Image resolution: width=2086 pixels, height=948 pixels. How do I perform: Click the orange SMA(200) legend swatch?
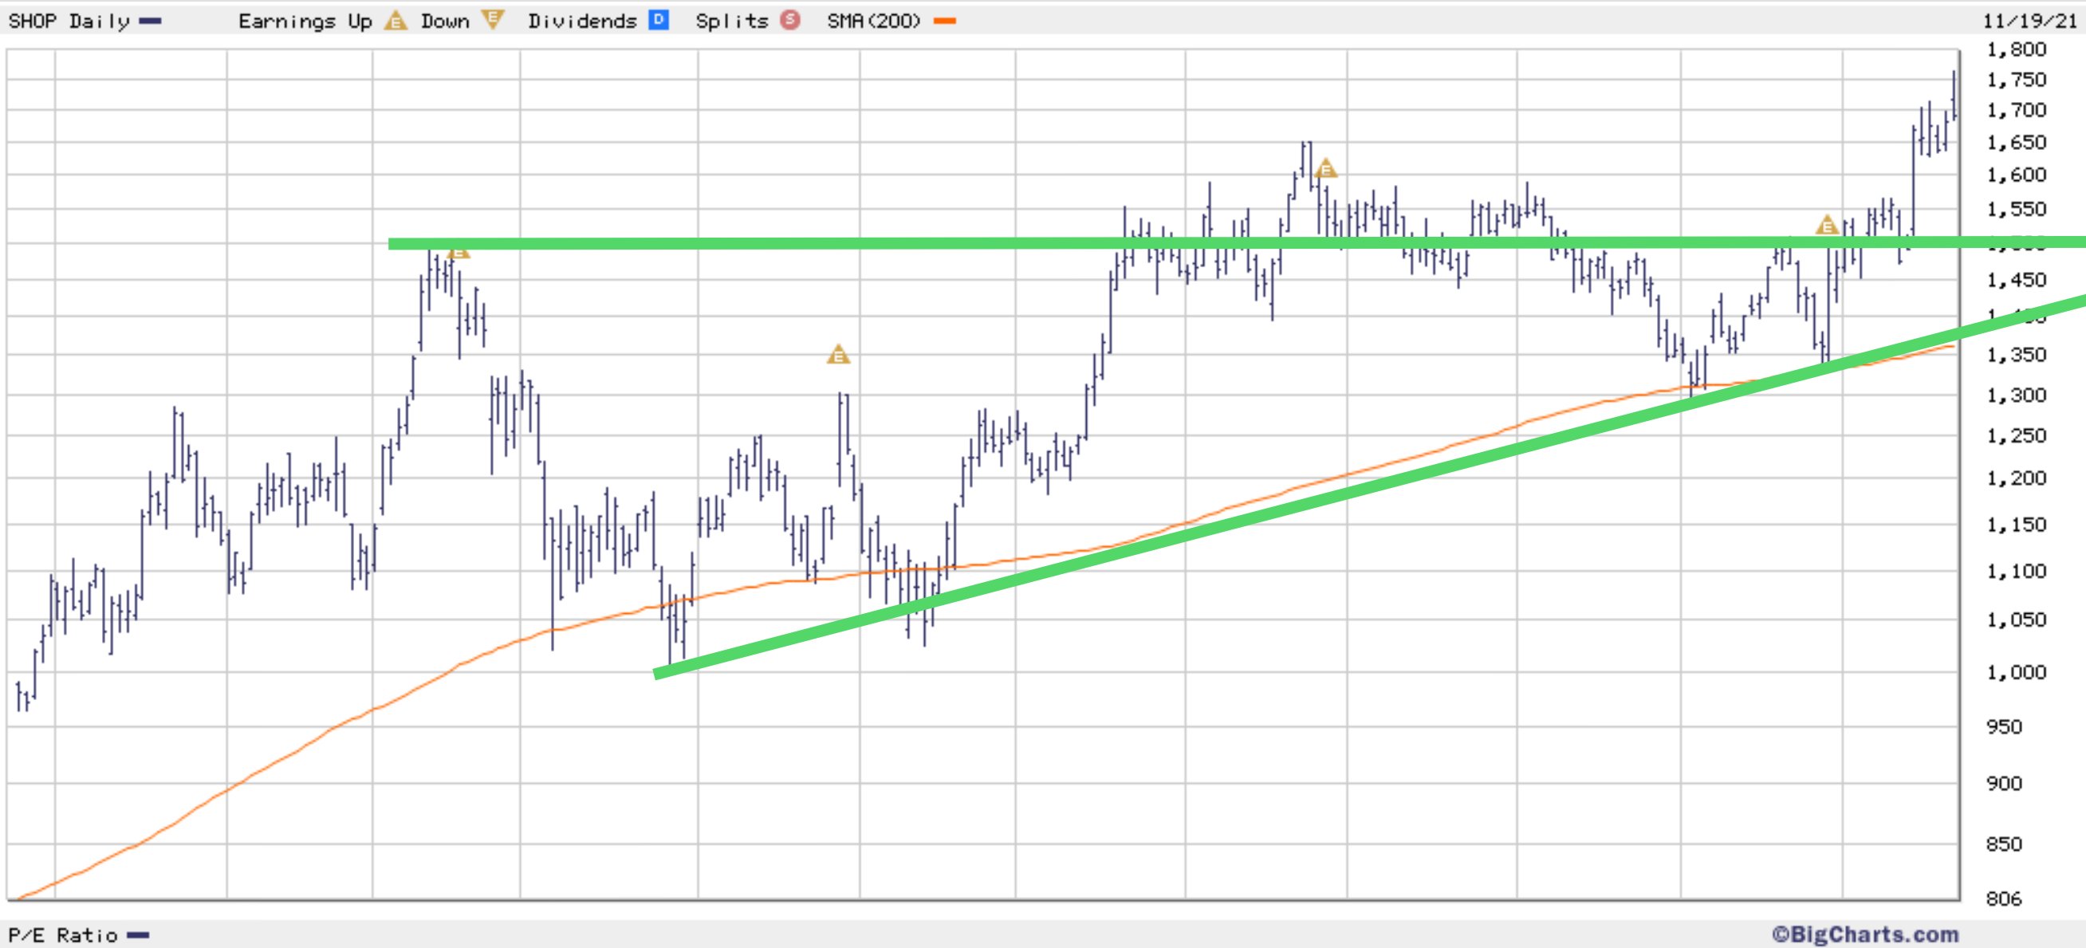pyautogui.click(x=944, y=21)
